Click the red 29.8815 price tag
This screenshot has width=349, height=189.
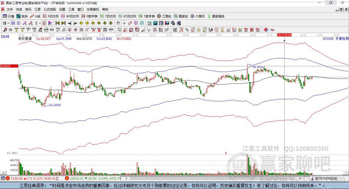pyautogui.click(x=9, y=66)
